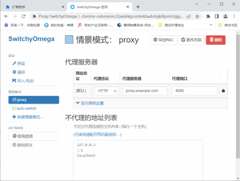Open the bookmark with red F icon
The image size is (240, 181).
click(x=96, y=25)
